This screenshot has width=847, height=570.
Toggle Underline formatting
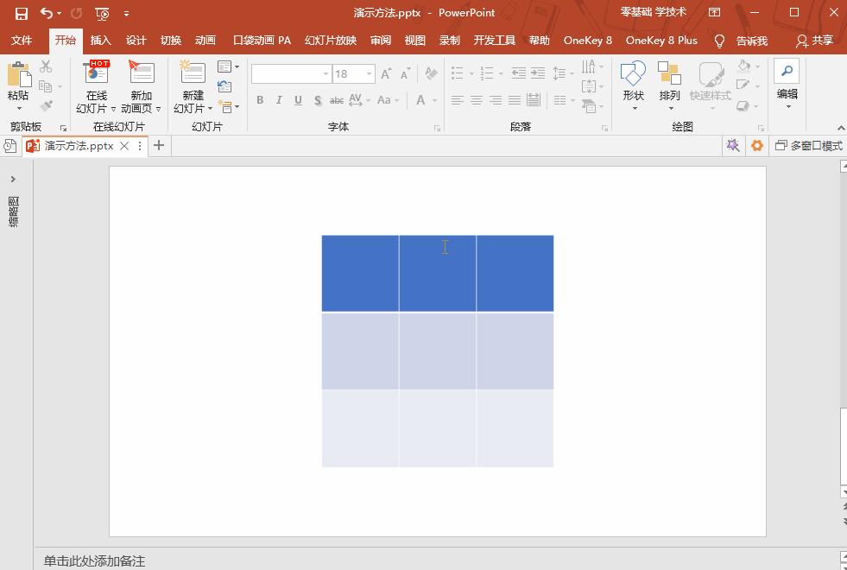pos(298,100)
